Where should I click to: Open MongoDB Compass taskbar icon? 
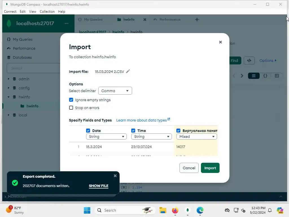(188, 210)
